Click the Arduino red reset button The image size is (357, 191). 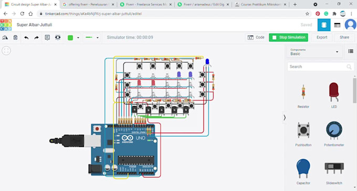point(97,129)
